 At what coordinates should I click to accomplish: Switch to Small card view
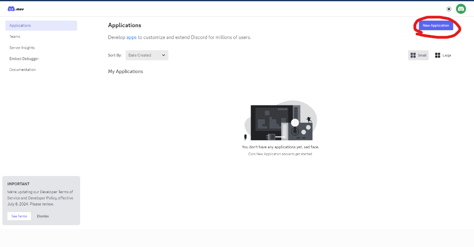419,55
